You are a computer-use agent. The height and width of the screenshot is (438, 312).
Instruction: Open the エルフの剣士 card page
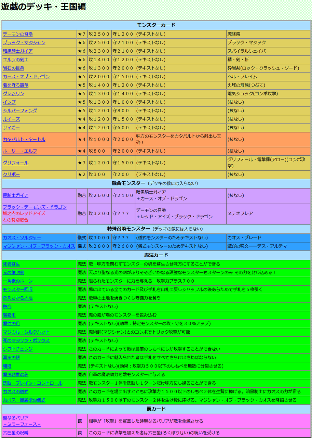[x=16, y=60]
